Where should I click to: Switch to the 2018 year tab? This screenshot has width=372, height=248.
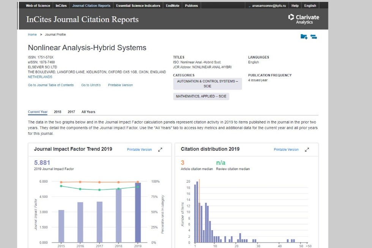(57, 112)
